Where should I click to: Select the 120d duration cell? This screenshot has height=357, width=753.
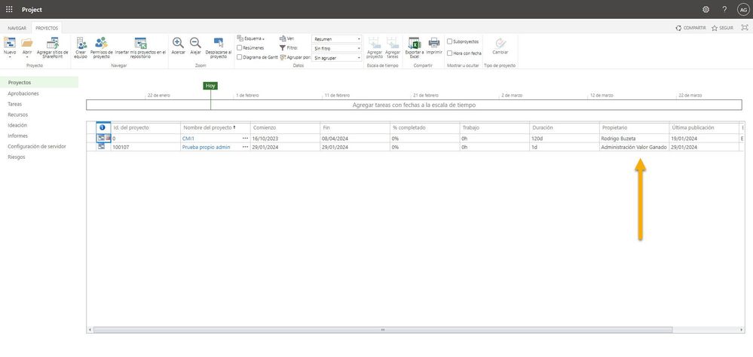pos(565,138)
